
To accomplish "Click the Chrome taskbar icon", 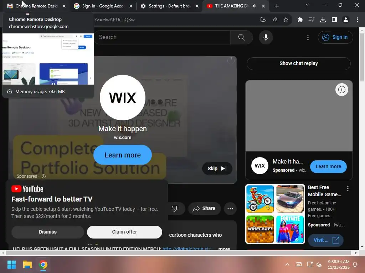I will (x=43, y=264).
